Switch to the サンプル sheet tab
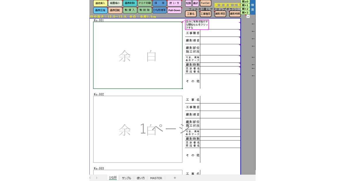 [126, 178]
